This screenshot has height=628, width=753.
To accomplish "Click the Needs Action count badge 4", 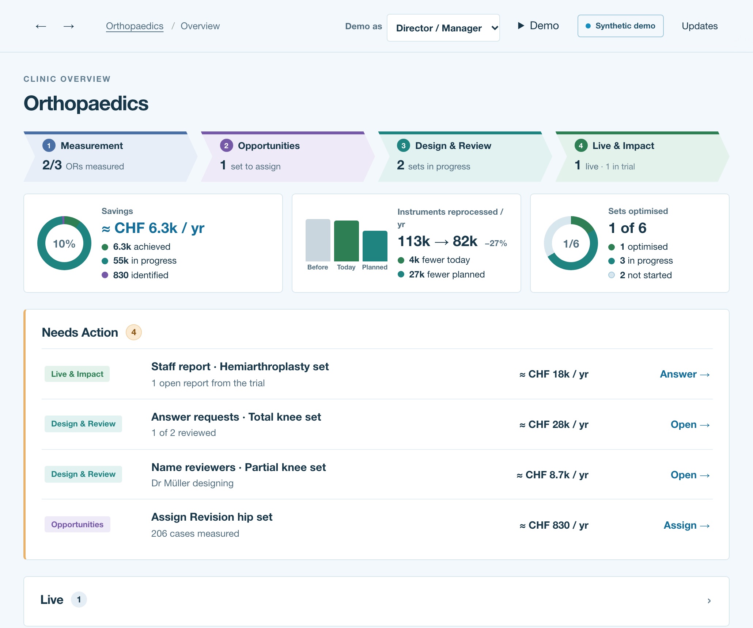I will pos(134,332).
